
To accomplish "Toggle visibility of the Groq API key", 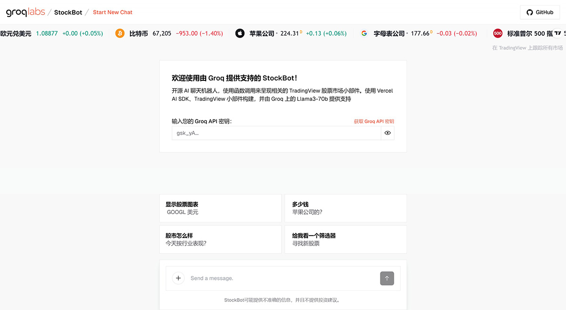I will click(x=388, y=133).
